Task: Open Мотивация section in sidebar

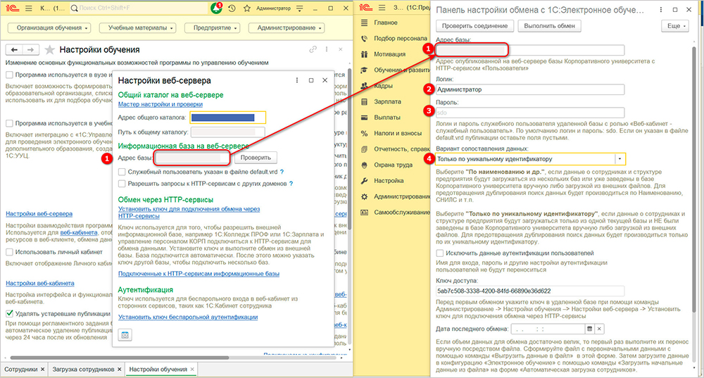Action: click(389, 54)
